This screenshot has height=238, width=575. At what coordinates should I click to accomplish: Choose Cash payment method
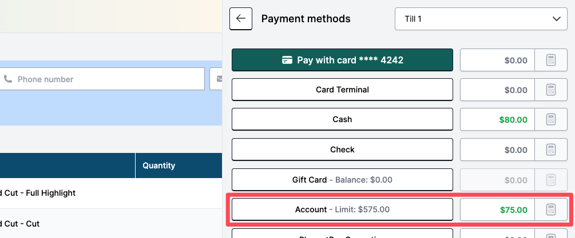[342, 120]
